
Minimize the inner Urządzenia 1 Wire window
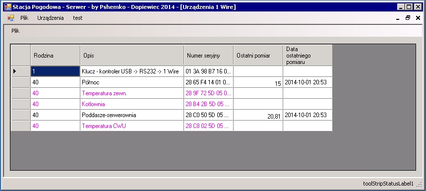pos(398,18)
